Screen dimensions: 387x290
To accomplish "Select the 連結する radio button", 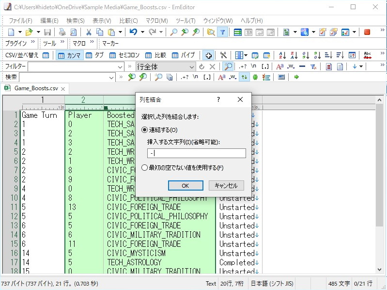I will (144, 129).
